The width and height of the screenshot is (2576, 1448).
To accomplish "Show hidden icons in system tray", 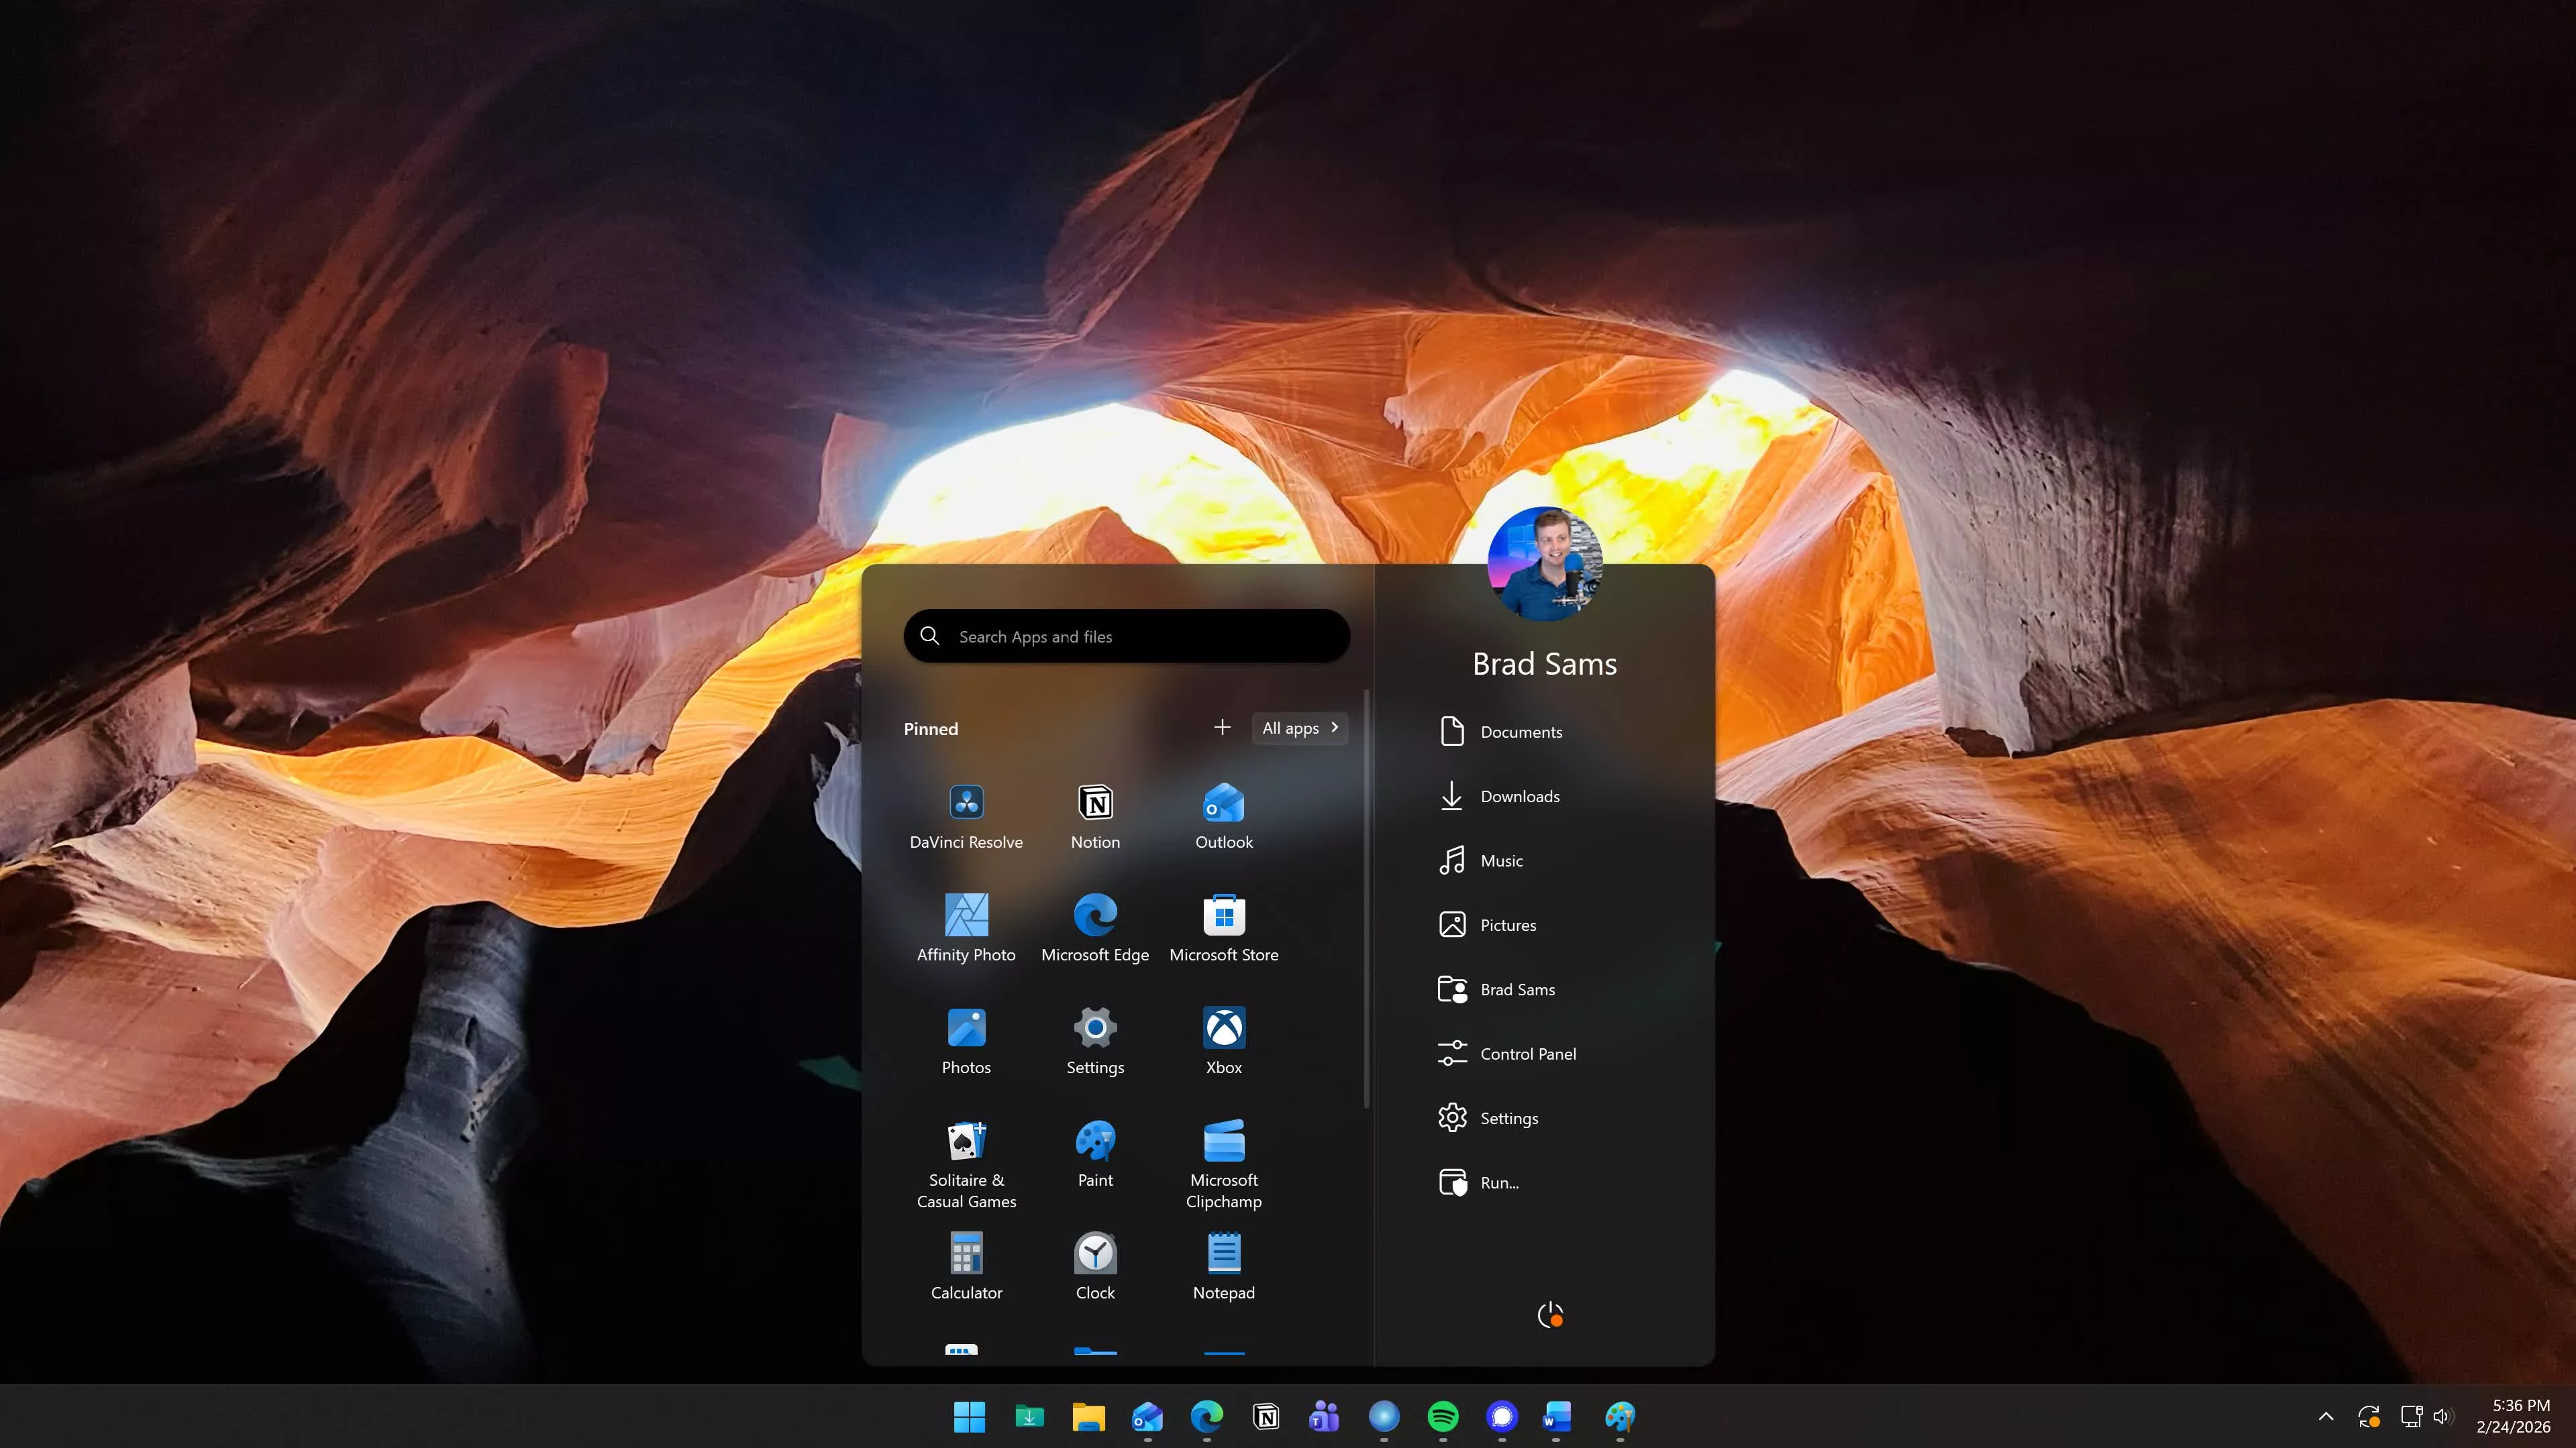I will (x=2326, y=1416).
